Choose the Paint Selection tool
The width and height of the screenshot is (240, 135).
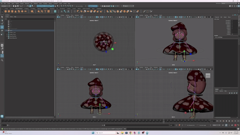pyautogui.click(x=2, y=23)
